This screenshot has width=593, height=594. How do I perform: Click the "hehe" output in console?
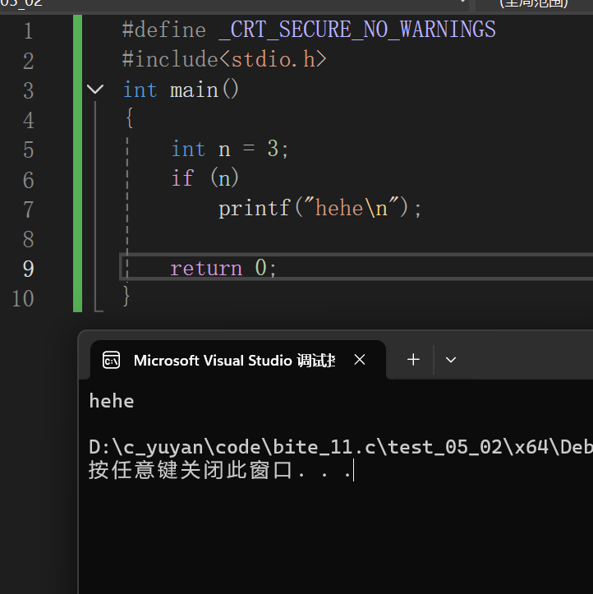coord(112,401)
